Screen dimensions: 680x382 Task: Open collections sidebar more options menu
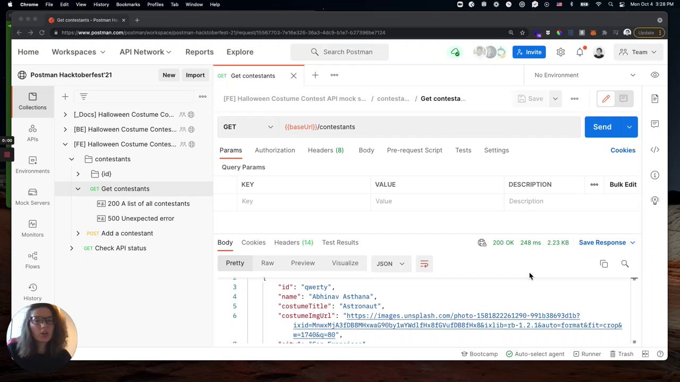[x=202, y=97]
